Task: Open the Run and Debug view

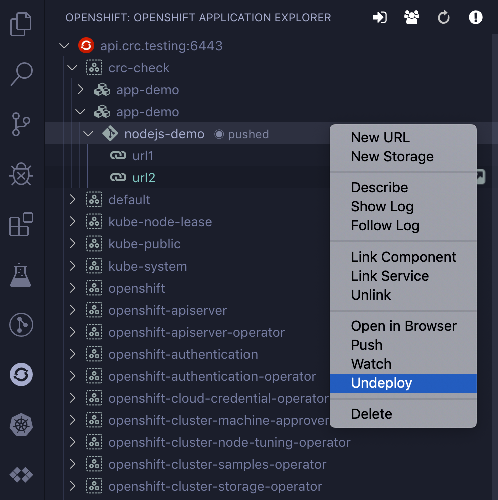Action: click(21, 175)
